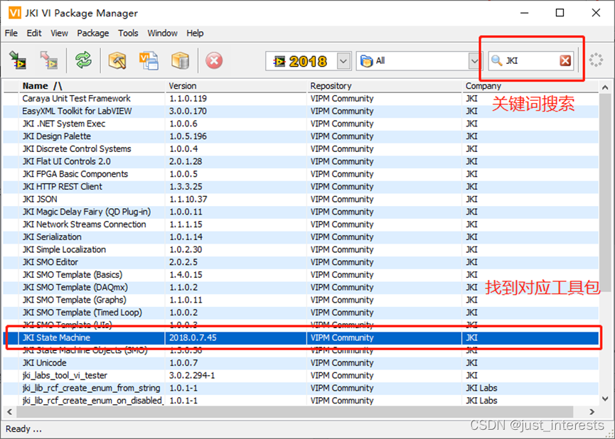The height and width of the screenshot is (439, 615).
Task: Open the Edit menu
Action: (x=34, y=33)
